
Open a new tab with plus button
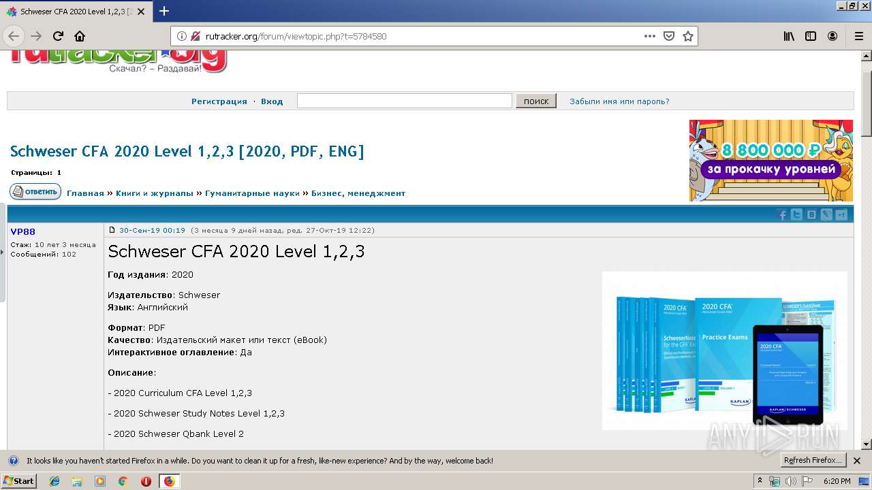(x=164, y=11)
